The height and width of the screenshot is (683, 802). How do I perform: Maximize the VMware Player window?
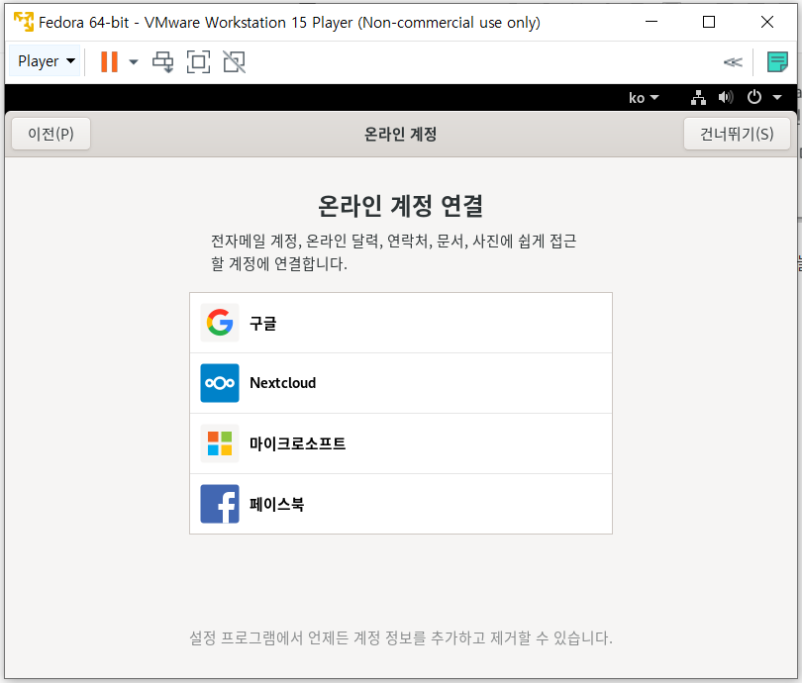point(709,22)
